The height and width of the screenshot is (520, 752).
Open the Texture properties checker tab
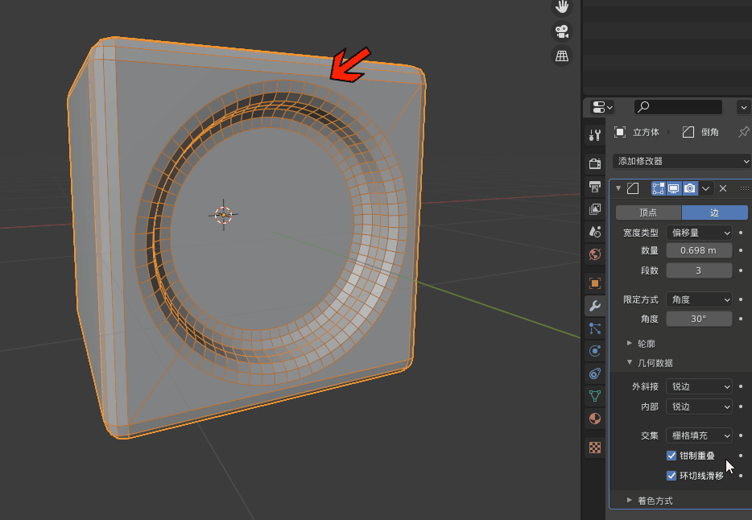point(595,448)
